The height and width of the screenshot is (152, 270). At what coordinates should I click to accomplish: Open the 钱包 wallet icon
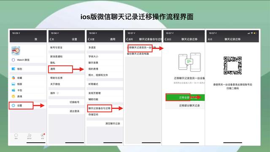click(13, 69)
